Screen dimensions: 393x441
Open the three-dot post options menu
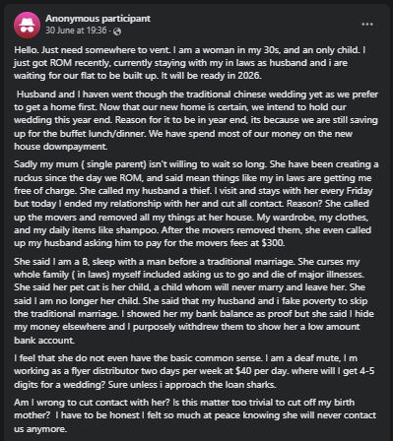click(x=367, y=25)
